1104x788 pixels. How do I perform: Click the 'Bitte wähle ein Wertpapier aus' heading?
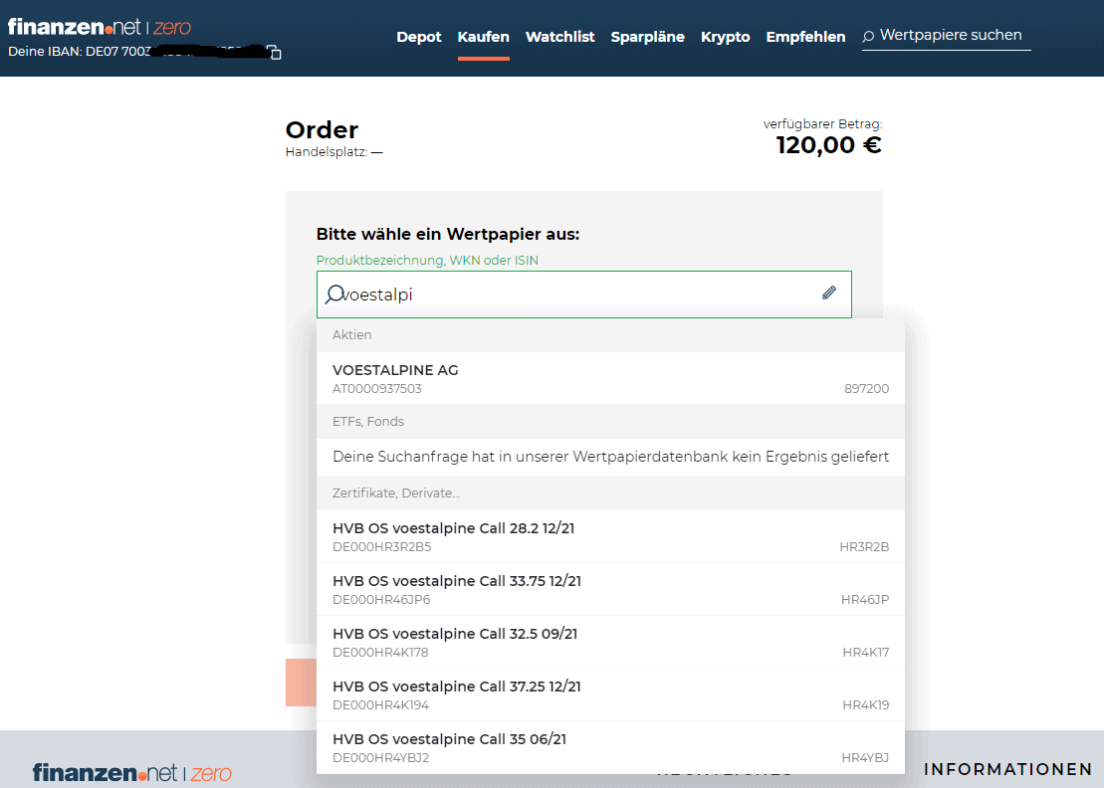click(448, 234)
